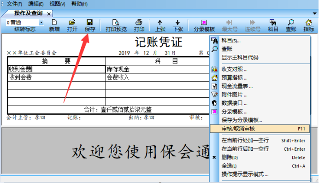Switch to the 操作及查询 tab
The height and width of the screenshot is (183, 319).
(x=28, y=13)
